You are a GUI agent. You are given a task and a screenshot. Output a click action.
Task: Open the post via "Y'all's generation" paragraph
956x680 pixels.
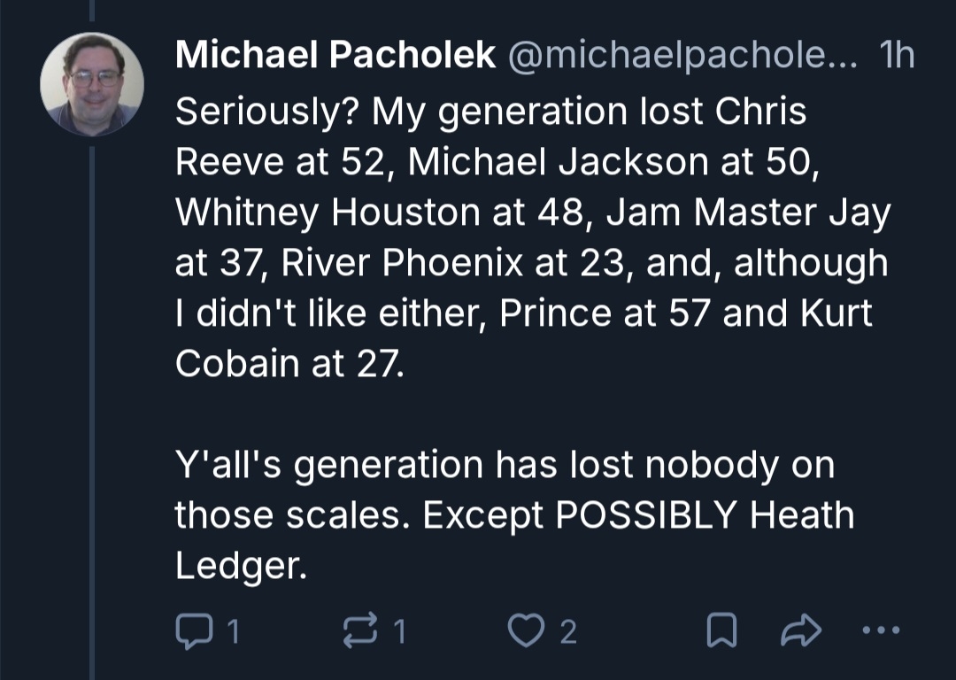click(505, 466)
